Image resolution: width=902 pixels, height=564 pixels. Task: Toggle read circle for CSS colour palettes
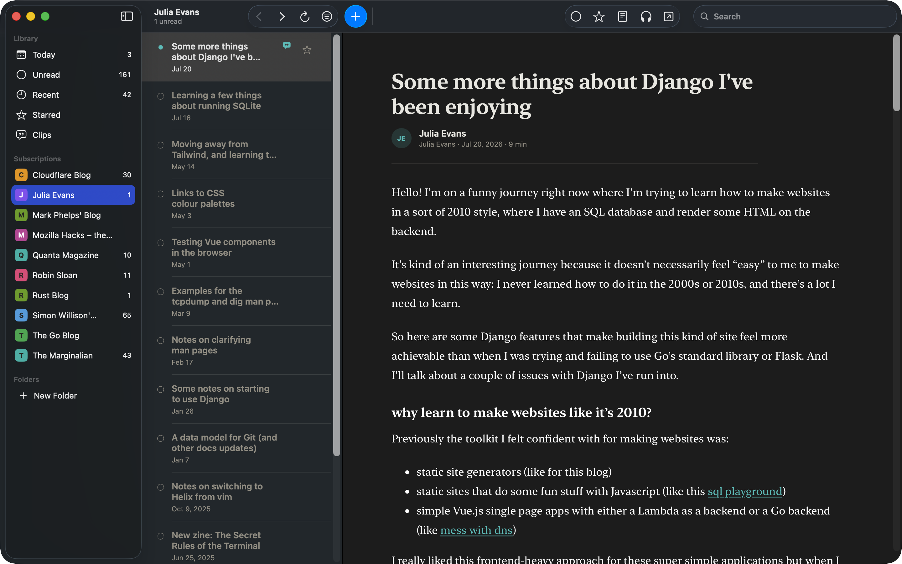[x=161, y=194]
